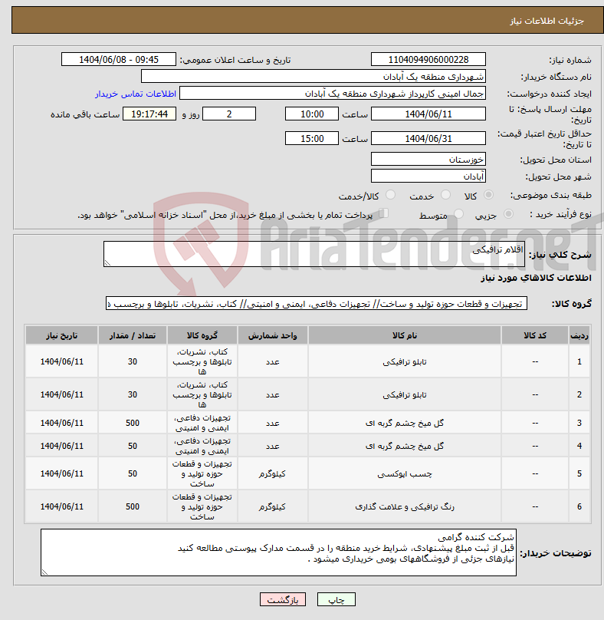Image resolution: width=604 pixels, height=620 pixels.
Task: Click the نام دستگاه خریدار field
Action: tap(313, 76)
